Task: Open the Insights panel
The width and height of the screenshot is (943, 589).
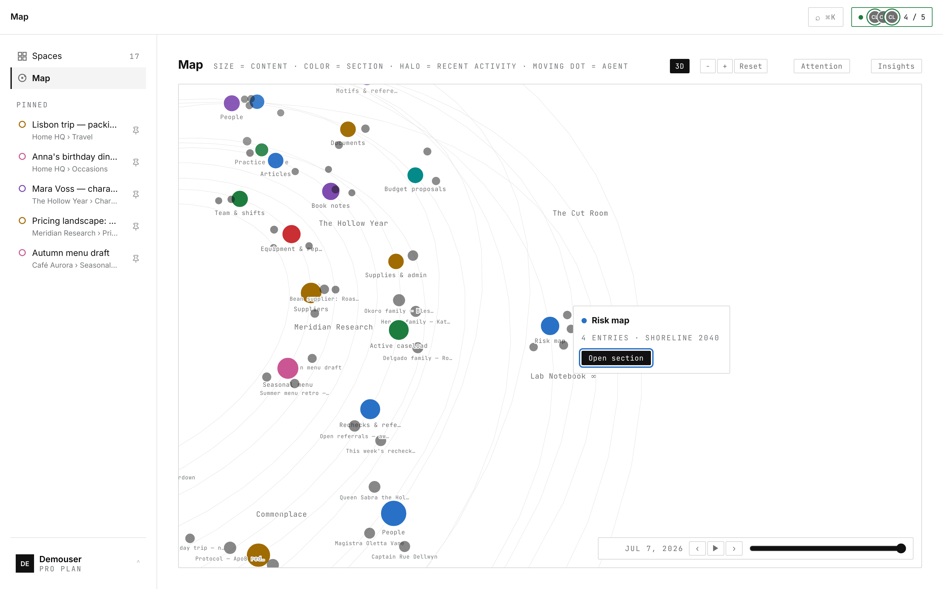Action: tap(896, 66)
